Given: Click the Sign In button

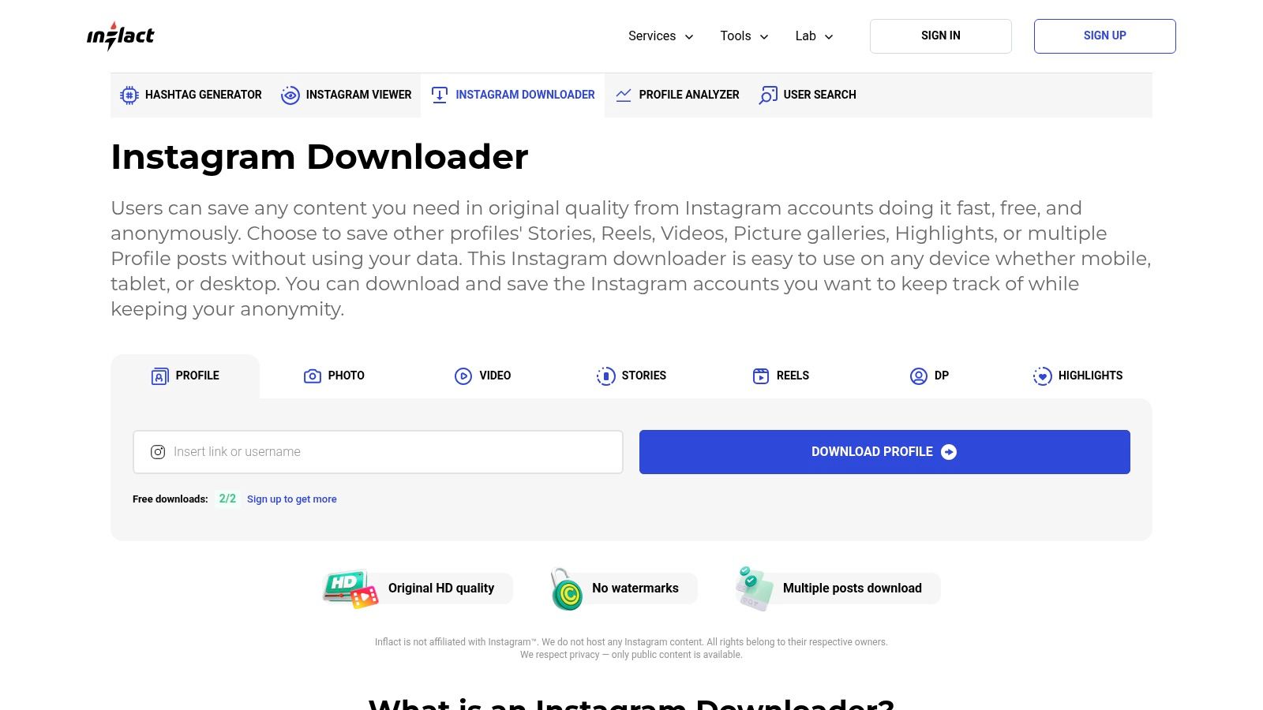Looking at the screenshot, I should click(941, 36).
